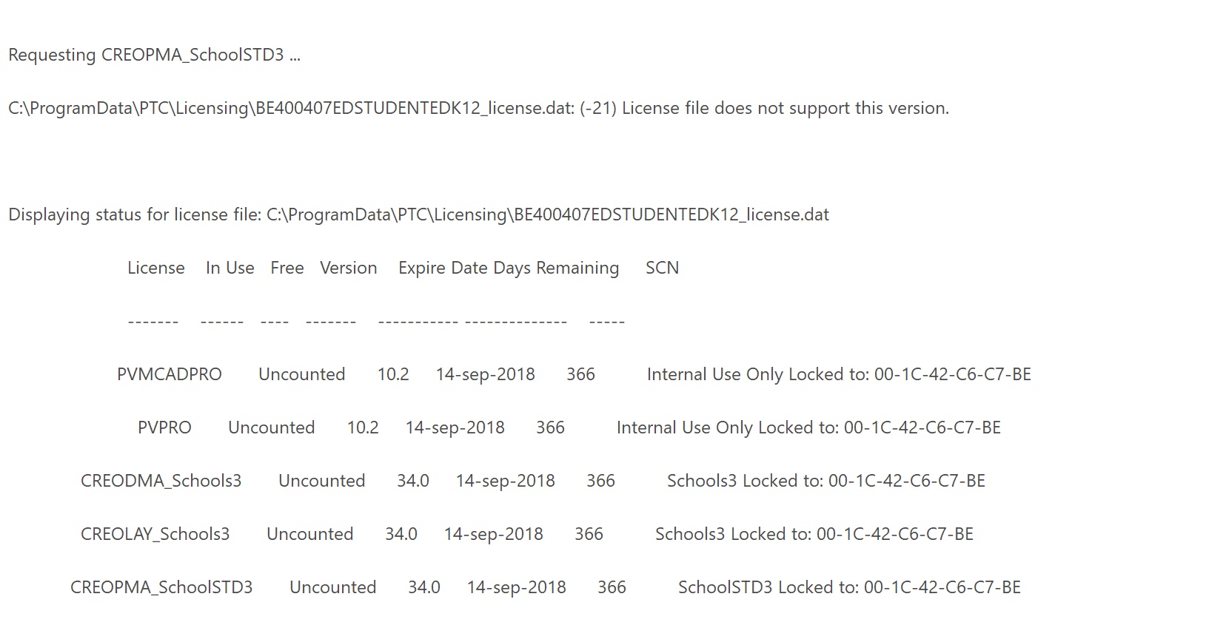Click the "License file does not support this version" error
1226x642 pixels.
tap(785, 109)
